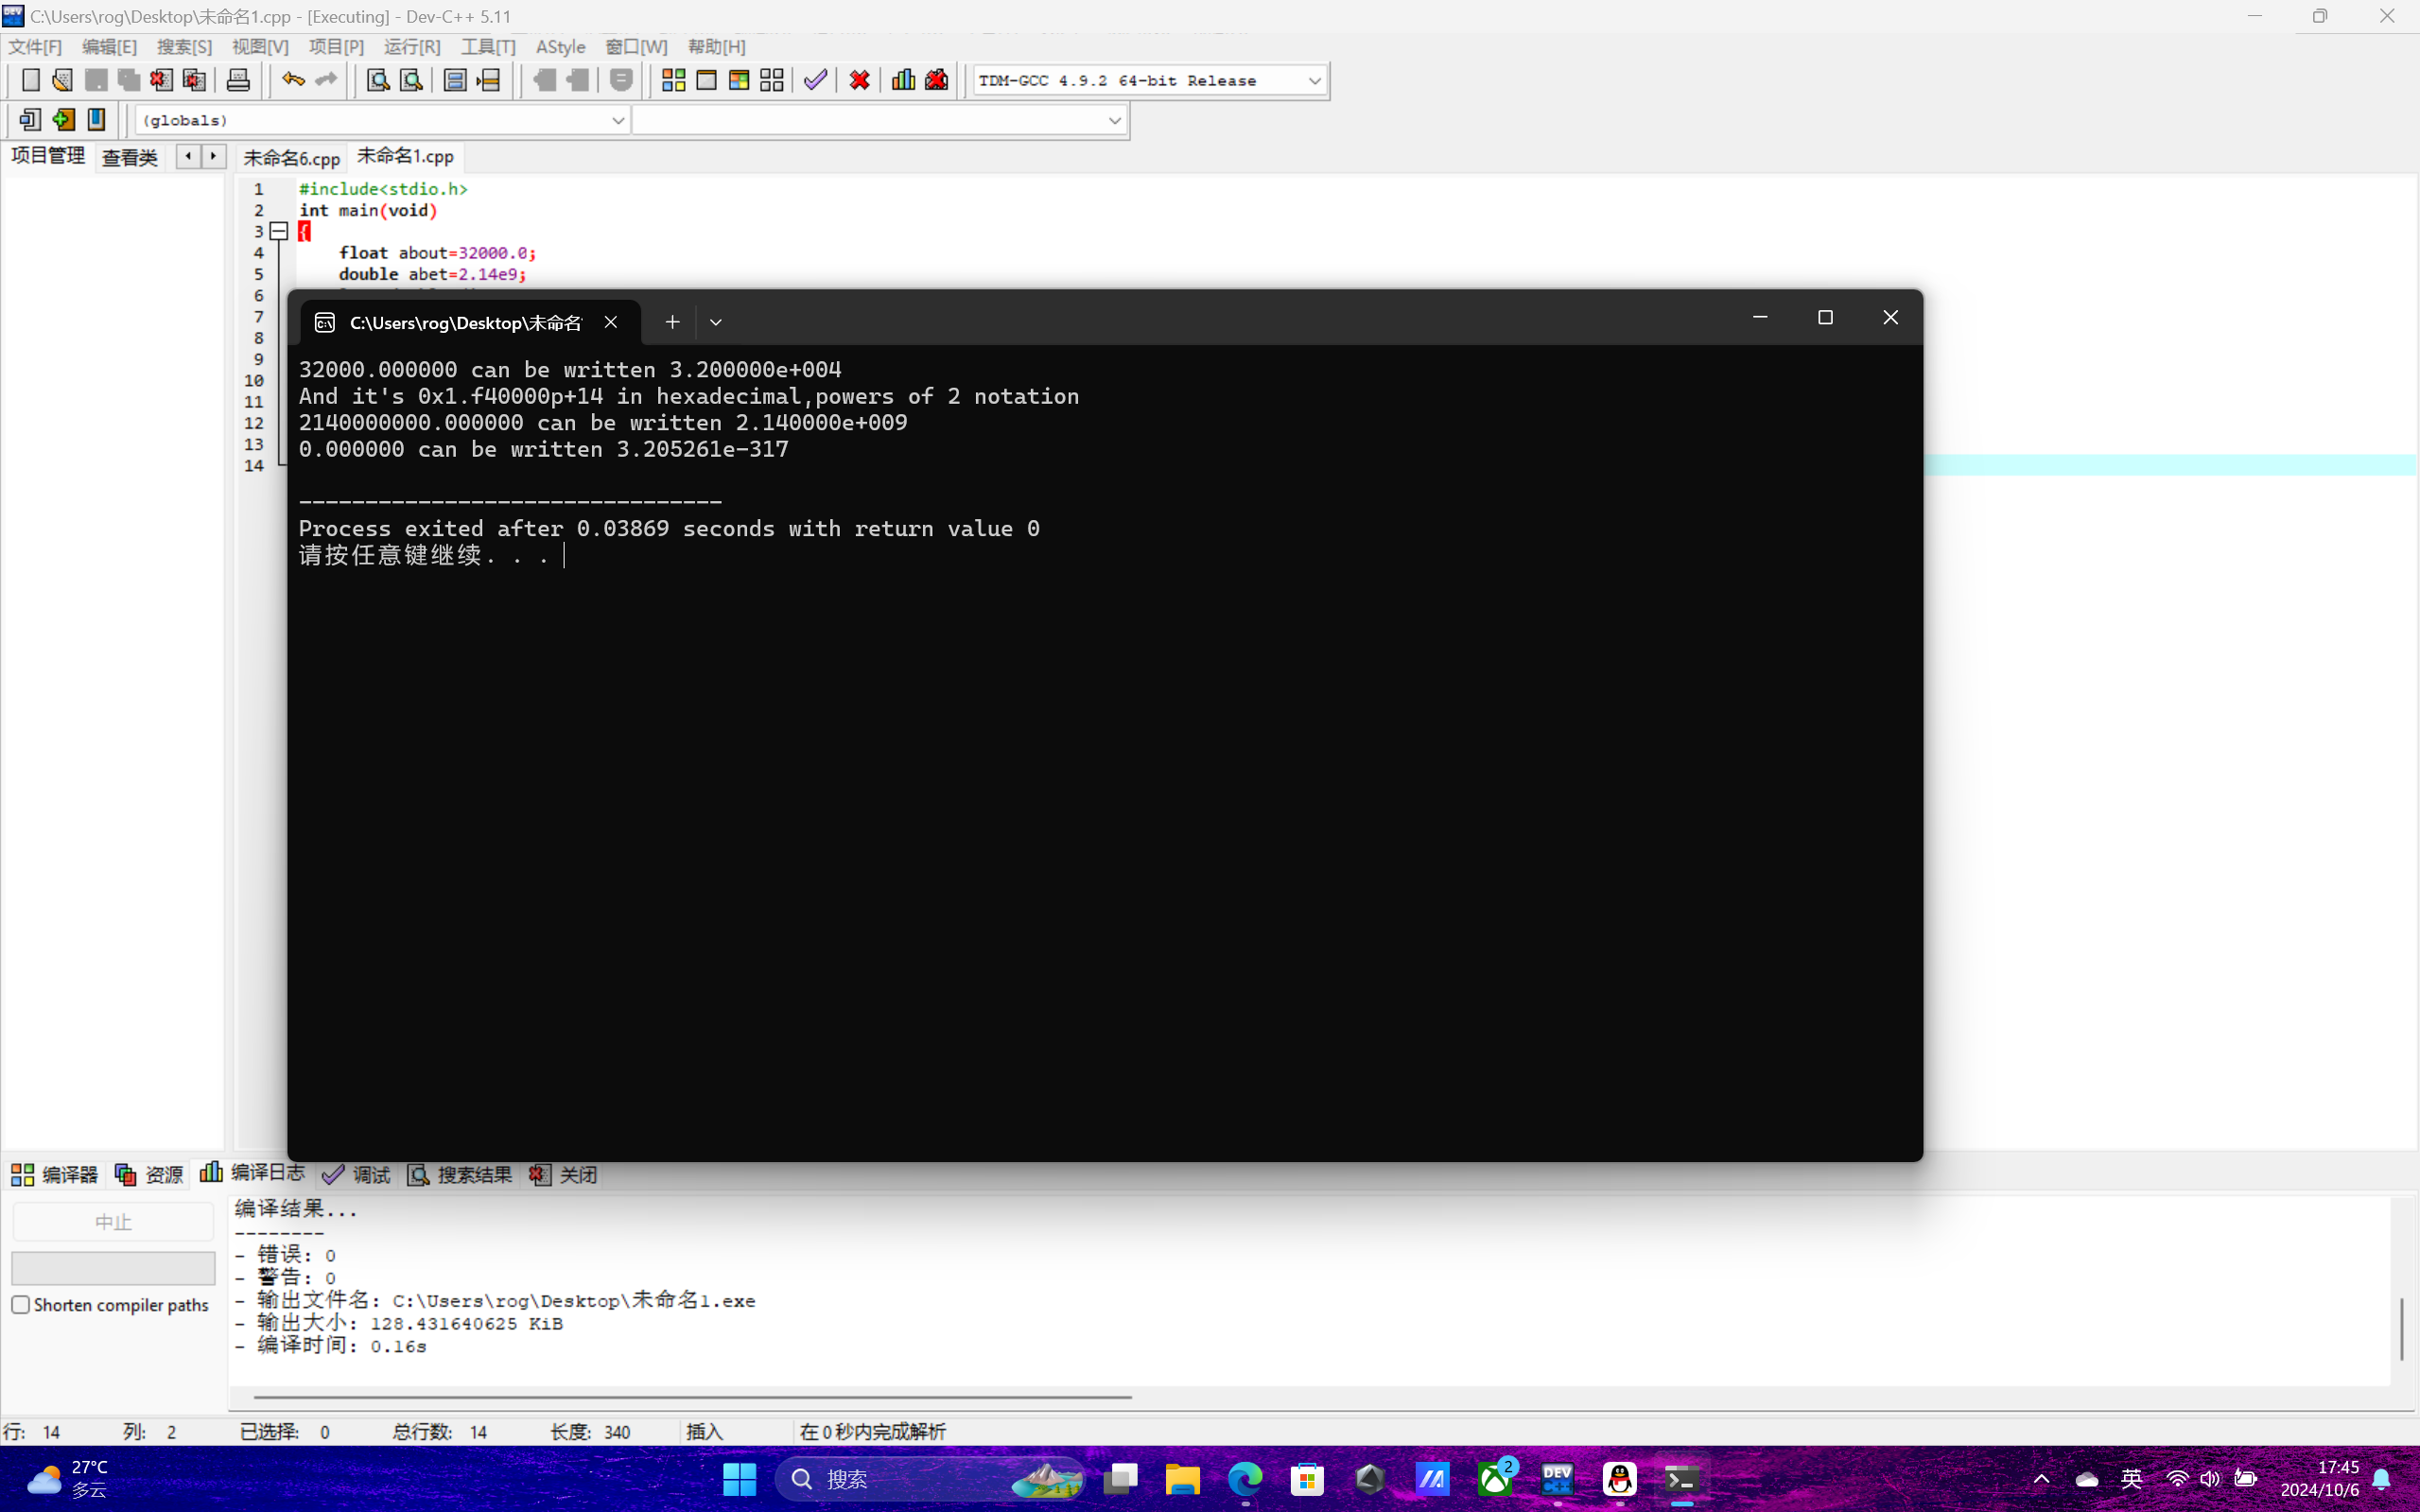Image resolution: width=2420 pixels, height=1512 pixels.
Task: Click the Print toolbar icon
Action: (238, 80)
